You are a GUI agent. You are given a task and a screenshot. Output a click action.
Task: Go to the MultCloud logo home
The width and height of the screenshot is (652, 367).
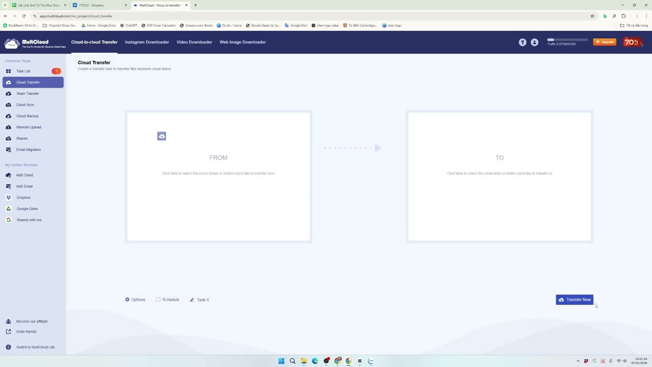[x=35, y=43]
